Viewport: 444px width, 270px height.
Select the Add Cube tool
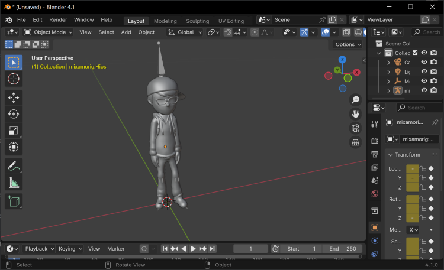point(14,201)
